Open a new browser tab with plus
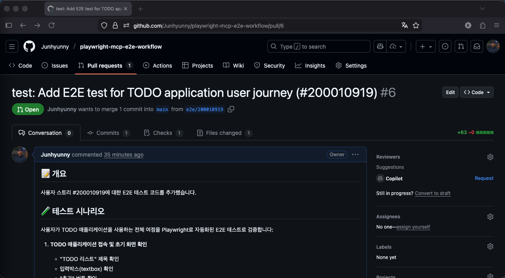The width and height of the screenshot is (505, 278). [x=140, y=9]
